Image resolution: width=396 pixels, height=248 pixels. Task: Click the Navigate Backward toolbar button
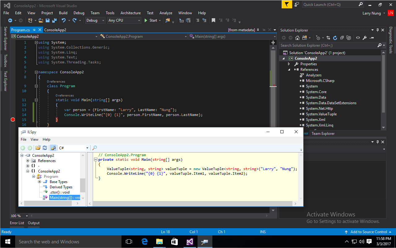coord(10,20)
